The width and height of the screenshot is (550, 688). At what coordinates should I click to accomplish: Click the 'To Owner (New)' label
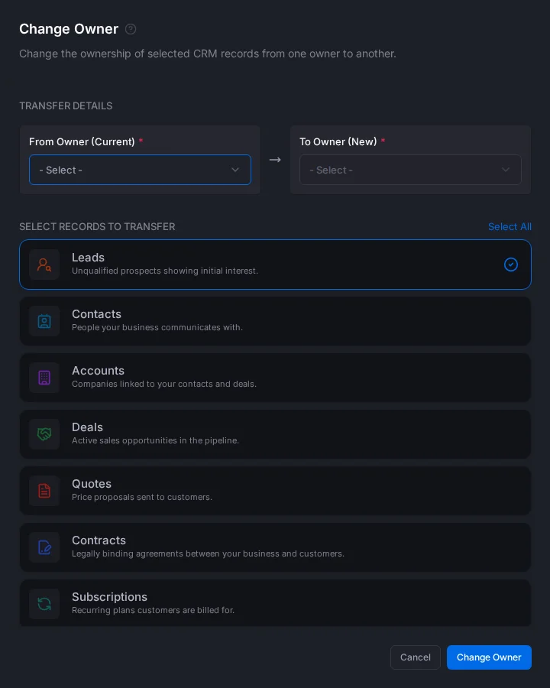[x=338, y=141]
